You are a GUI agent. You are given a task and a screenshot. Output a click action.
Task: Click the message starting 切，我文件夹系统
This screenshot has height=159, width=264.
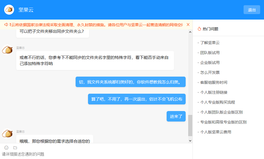tap(130, 82)
